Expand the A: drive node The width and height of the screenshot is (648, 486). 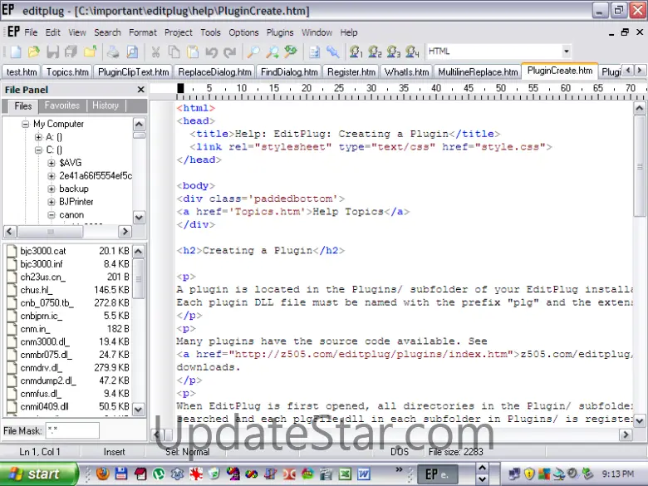(38, 137)
